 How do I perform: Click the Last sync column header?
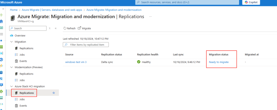pyautogui.click(x=178, y=55)
